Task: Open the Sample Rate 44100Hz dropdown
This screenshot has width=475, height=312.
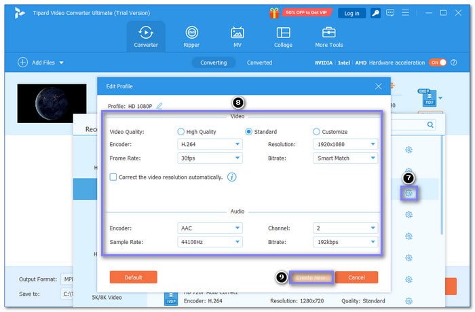Action: 210,242
